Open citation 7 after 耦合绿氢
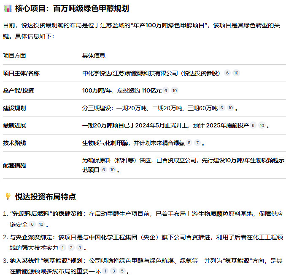Image resolution: width=286 pixels, height=275 pixels. [197, 143]
